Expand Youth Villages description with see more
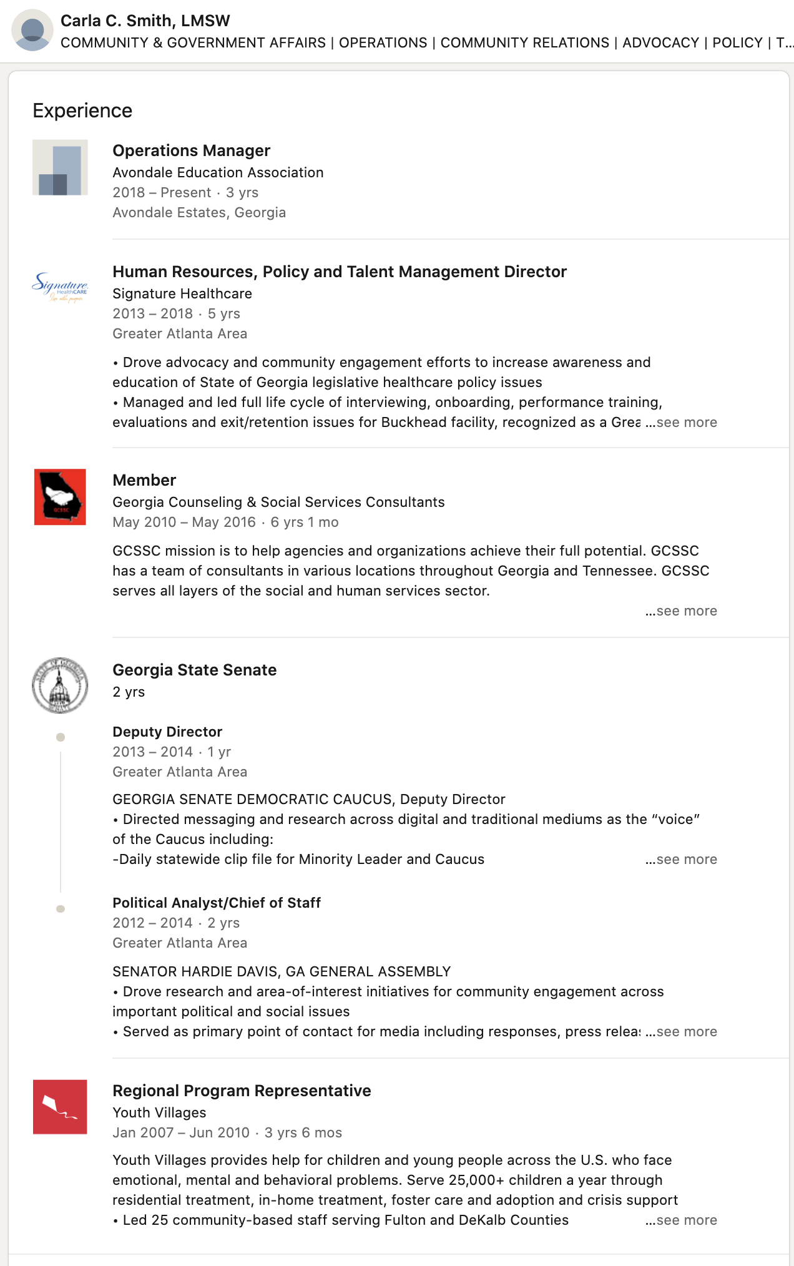This screenshot has height=1266, width=794. [681, 1220]
